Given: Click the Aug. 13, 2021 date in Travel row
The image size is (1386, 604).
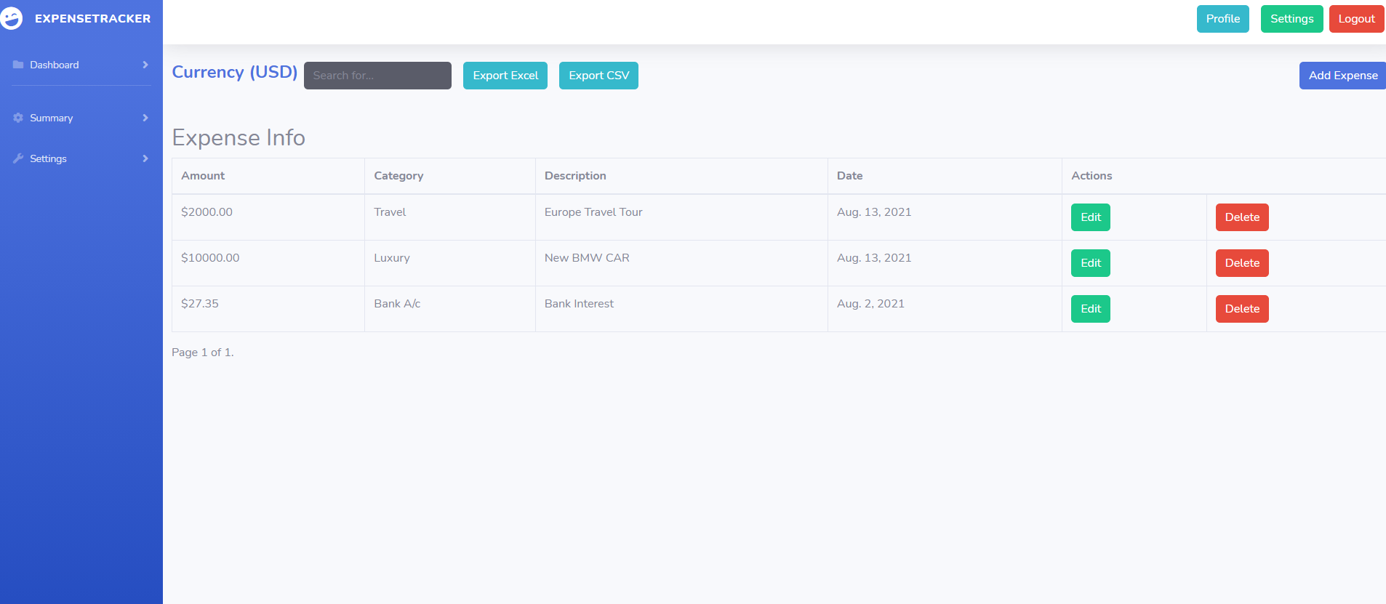Looking at the screenshot, I should (874, 212).
